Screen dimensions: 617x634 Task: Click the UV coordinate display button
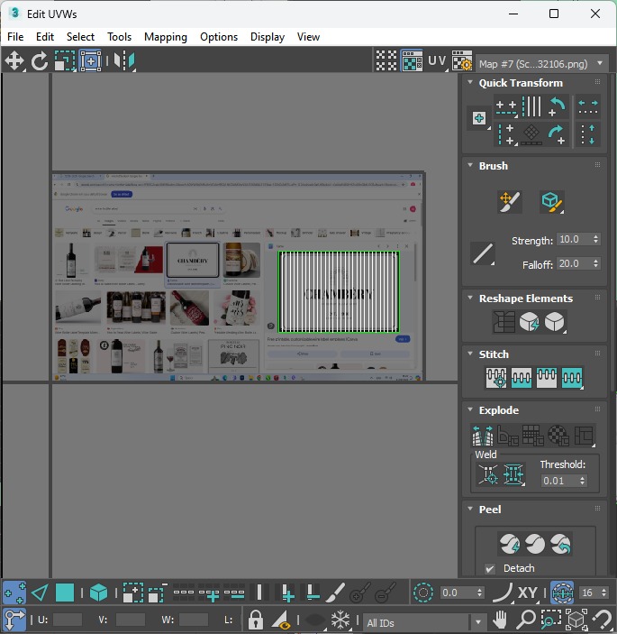tap(437, 61)
